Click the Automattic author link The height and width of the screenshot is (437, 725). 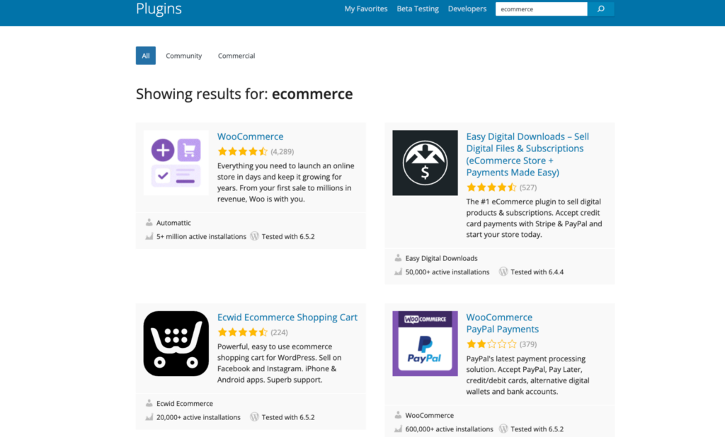pos(173,223)
